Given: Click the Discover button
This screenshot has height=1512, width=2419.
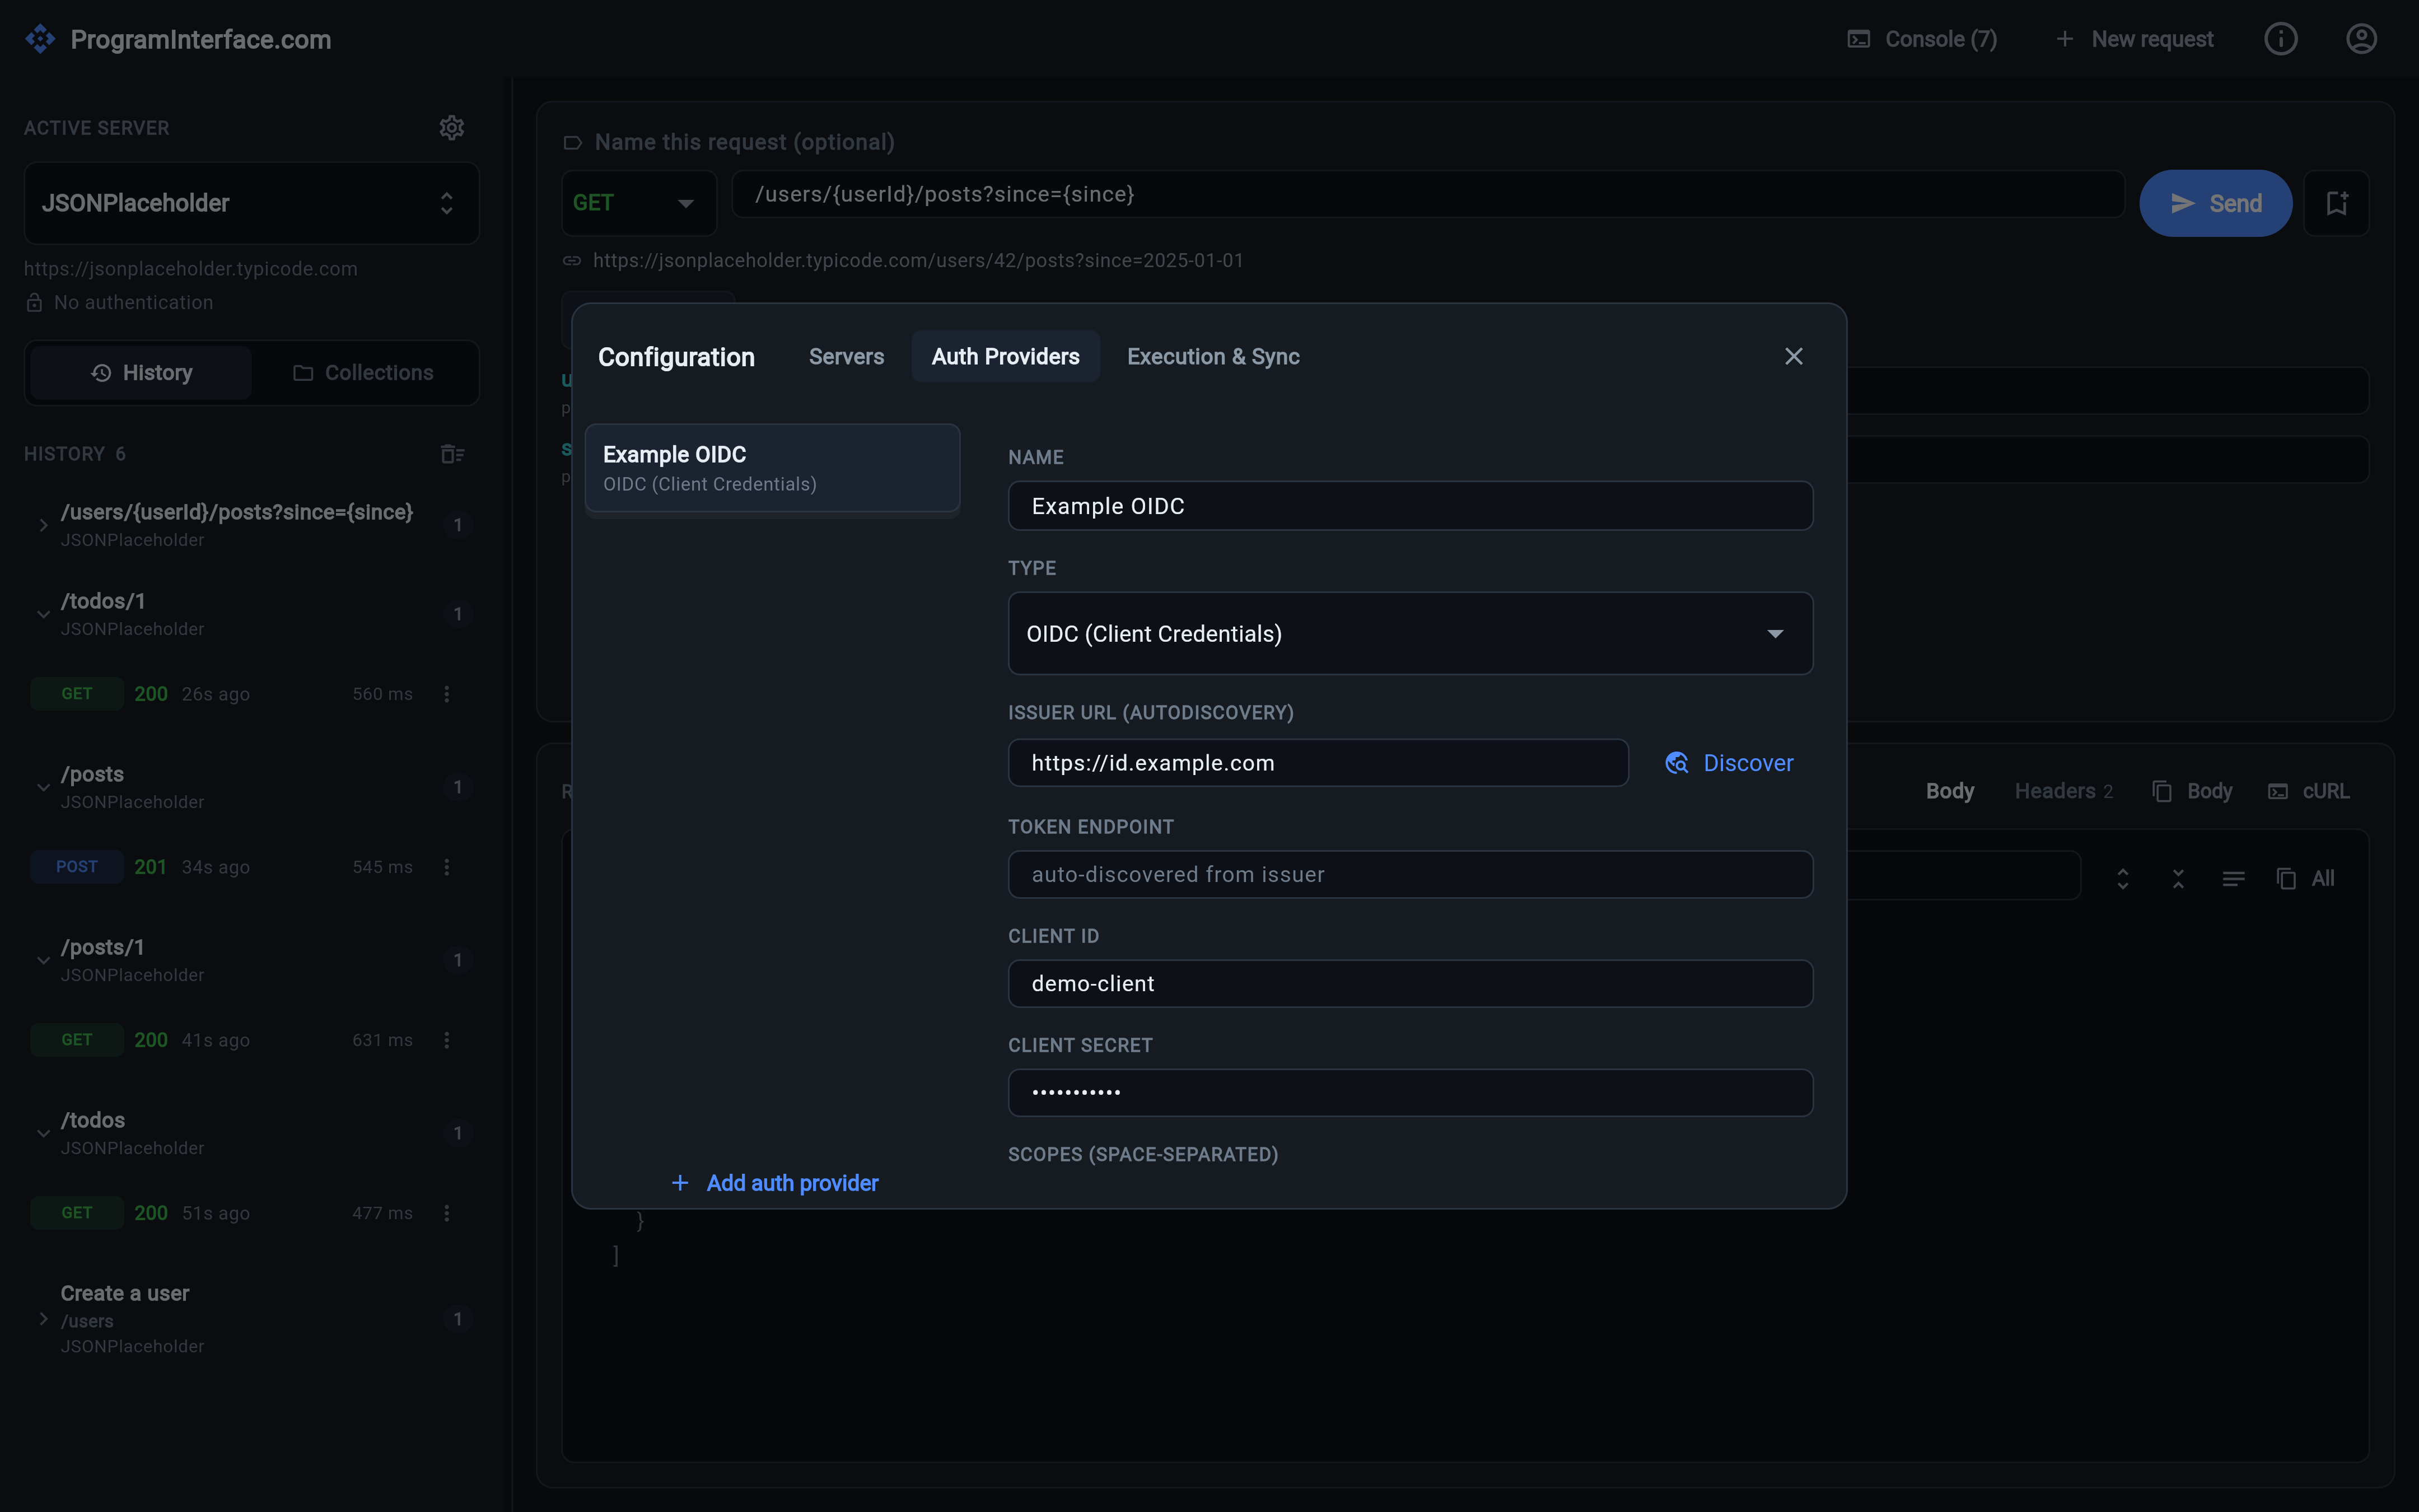Looking at the screenshot, I should click(x=1729, y=763).
